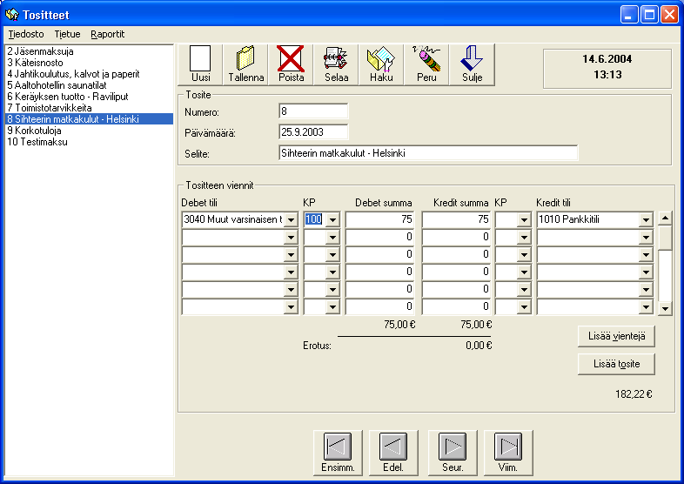Open the Raportit menu
The height and width of the screenshot is (484, 684).
[x=108, y=34]
